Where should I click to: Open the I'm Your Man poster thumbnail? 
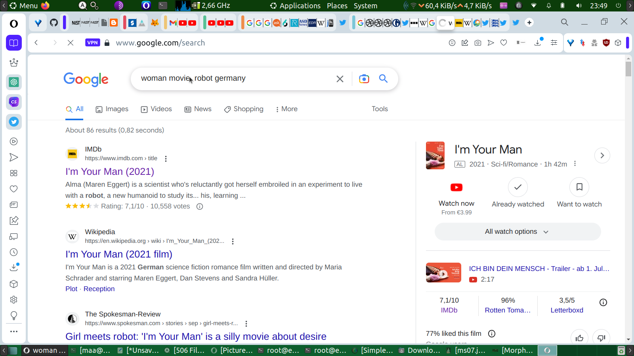(x=435, y=155)
